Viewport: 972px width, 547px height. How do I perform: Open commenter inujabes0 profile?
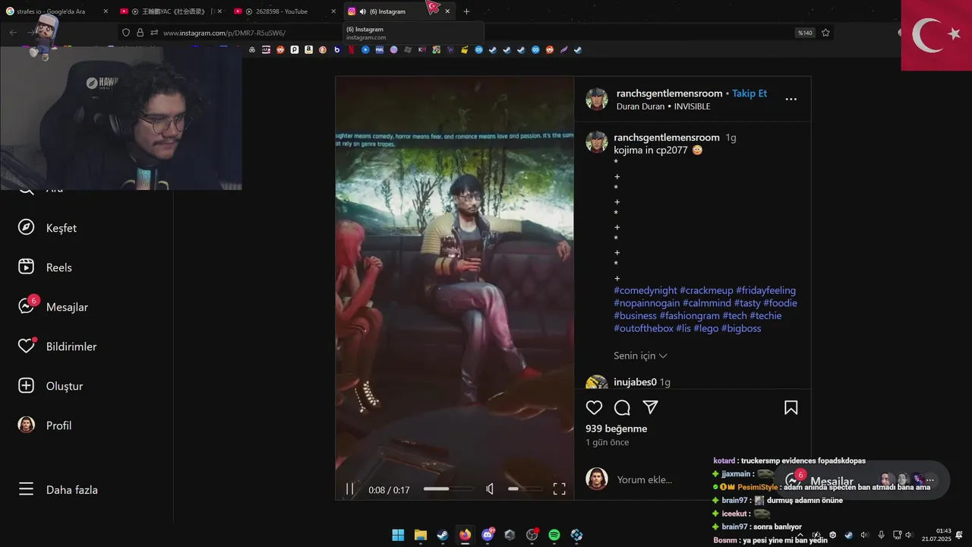click(635, 382)
